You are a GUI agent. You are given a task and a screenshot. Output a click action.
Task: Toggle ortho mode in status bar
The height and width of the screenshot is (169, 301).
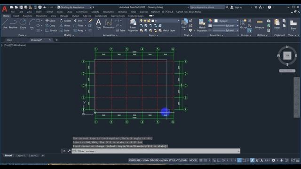coord(218,160)
